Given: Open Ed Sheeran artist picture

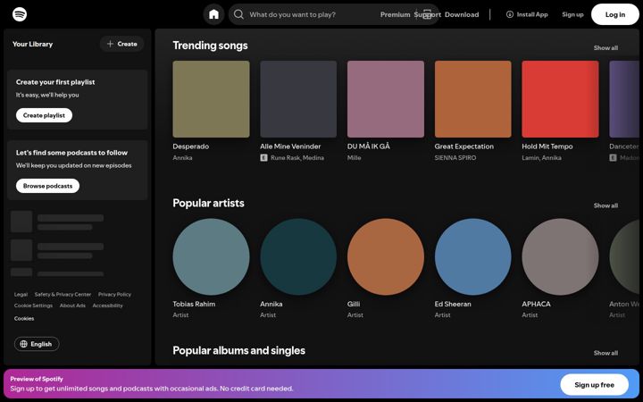Looking at the screenshot, I should (472, 256).
